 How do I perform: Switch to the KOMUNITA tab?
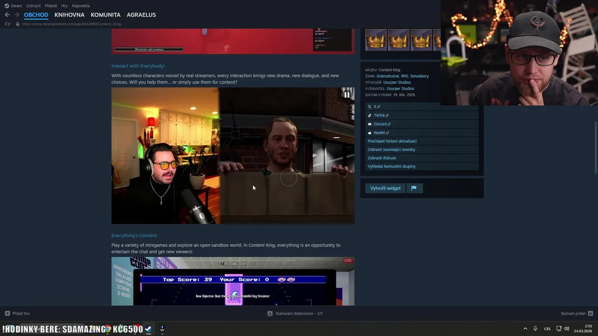[106, 15]
